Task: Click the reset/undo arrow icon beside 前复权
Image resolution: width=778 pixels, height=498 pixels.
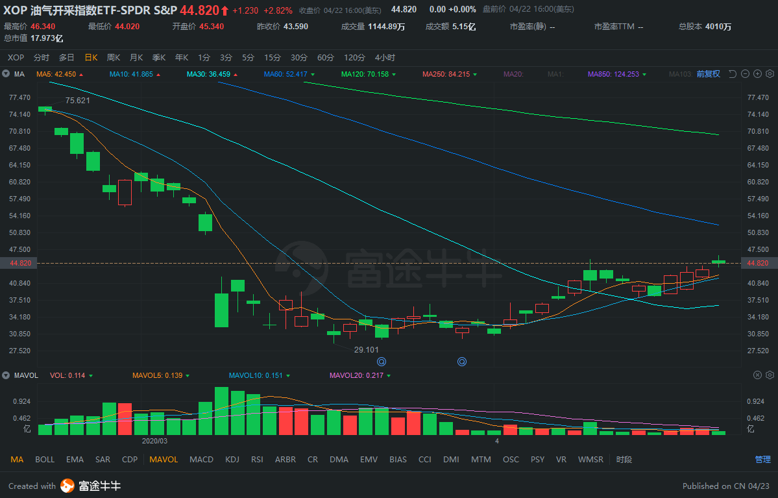Action: [733, 74]
